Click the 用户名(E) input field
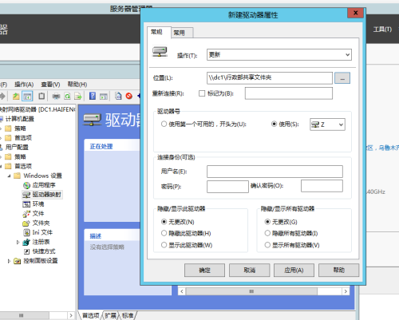The width and height of the screenshot is (399, 320). [x=275, y=172]
